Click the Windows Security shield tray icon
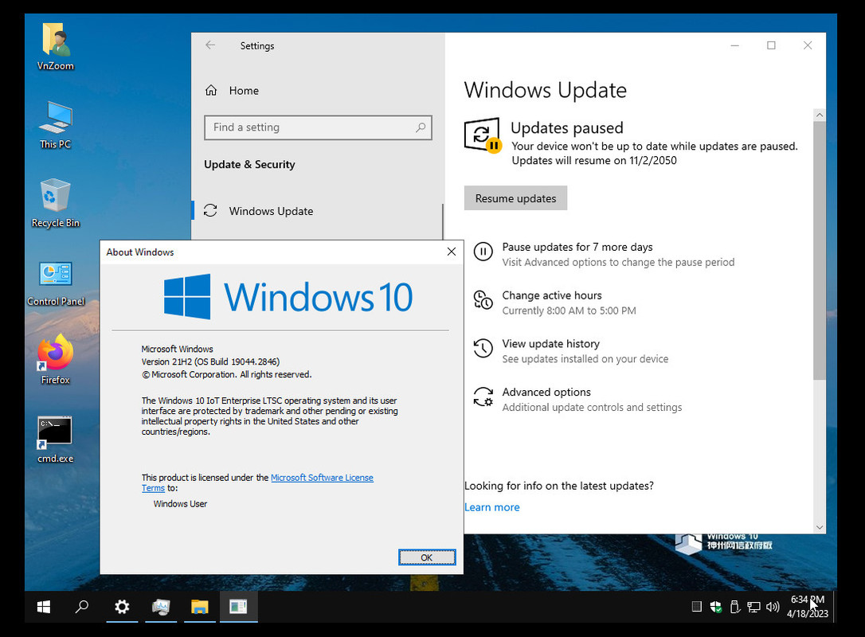Screen dimensions: 865x637 (715, 608)
